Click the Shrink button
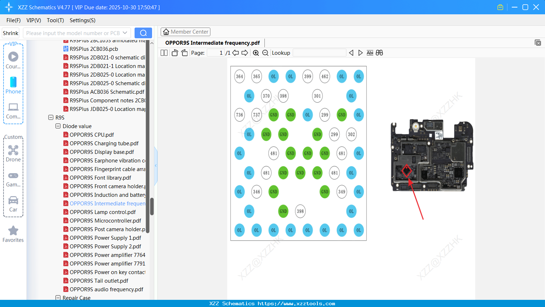This screenshot has width=545, height=307. click(11, 33)
